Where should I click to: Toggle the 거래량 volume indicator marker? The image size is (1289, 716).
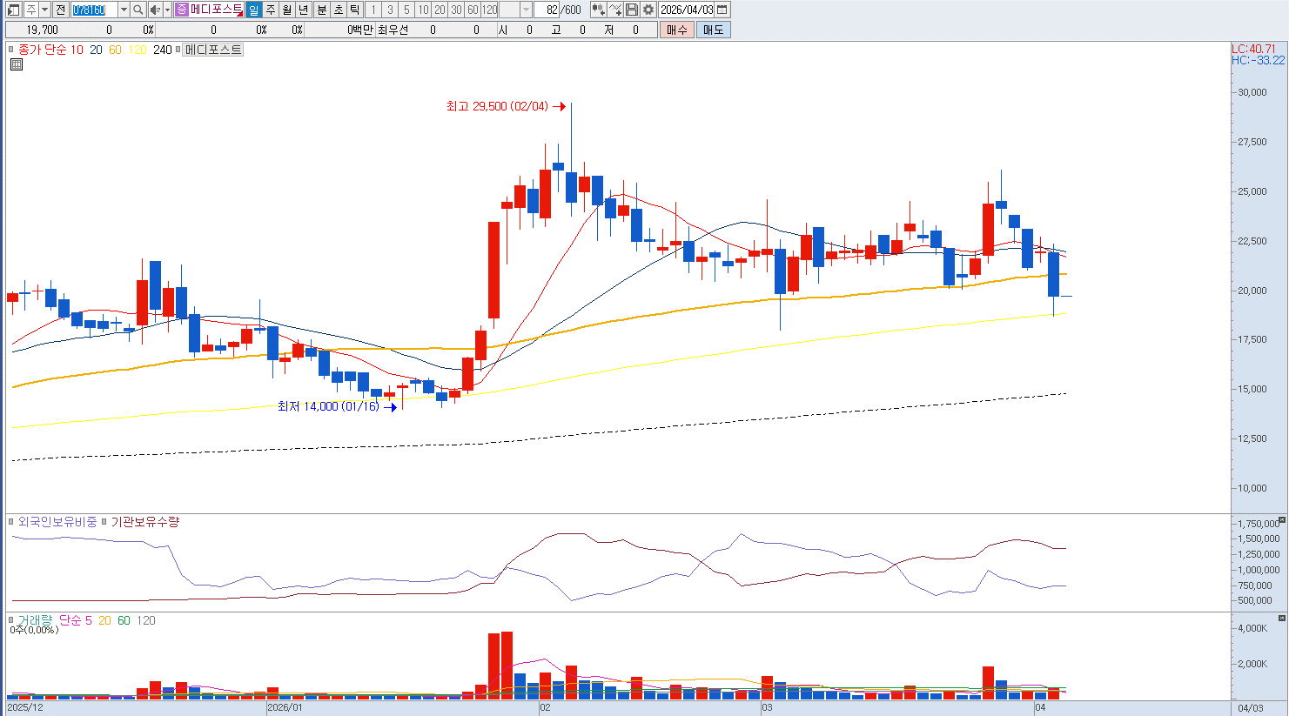coord(12,620)
